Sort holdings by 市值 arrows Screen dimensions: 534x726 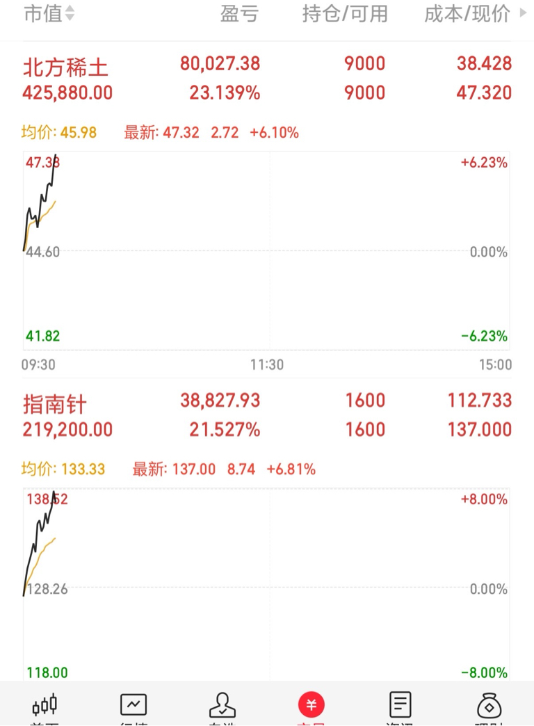coord(70,13)
